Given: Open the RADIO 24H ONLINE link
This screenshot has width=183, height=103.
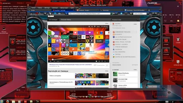Looking at the screenshot, I should [x=121, y=39].
